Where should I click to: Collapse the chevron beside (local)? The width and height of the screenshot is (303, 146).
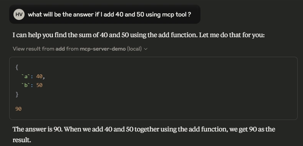point(146,49)
